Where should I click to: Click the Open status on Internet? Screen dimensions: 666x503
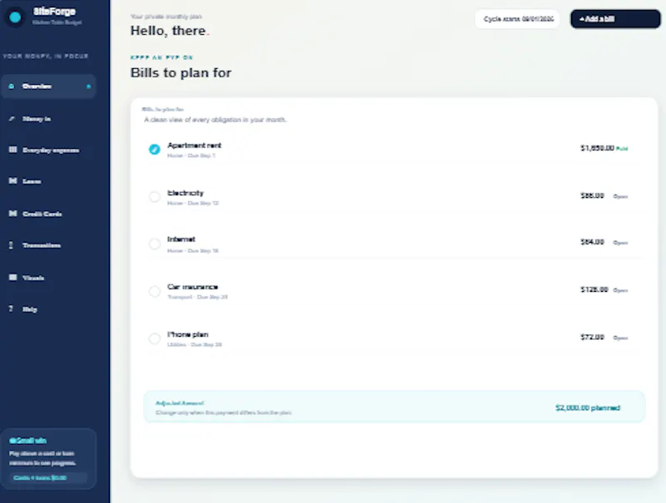click(x=620, y=243)
